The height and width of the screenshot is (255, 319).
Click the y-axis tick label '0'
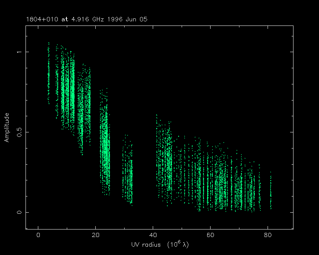coord(19,212)
